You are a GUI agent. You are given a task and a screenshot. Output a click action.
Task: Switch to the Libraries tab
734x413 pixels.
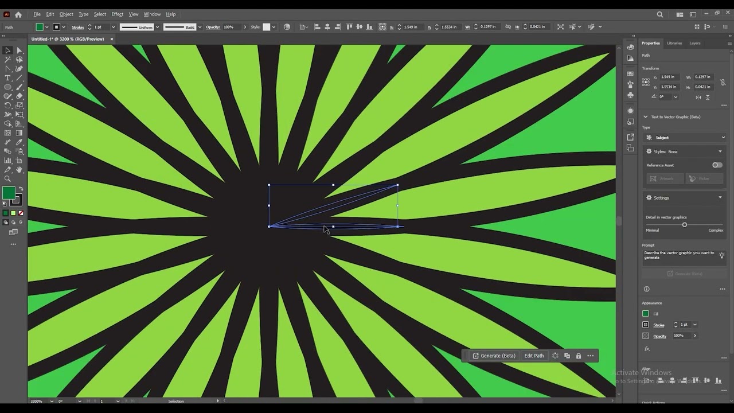click(x=674, y=43)
